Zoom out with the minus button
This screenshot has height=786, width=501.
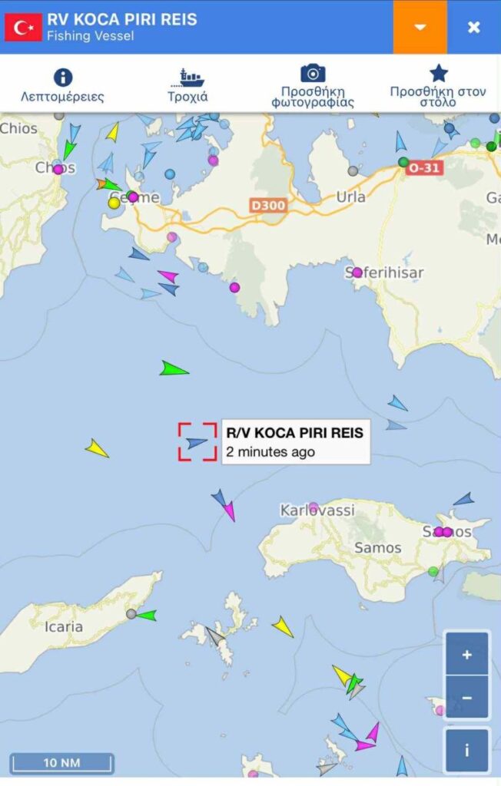[467, 697]
